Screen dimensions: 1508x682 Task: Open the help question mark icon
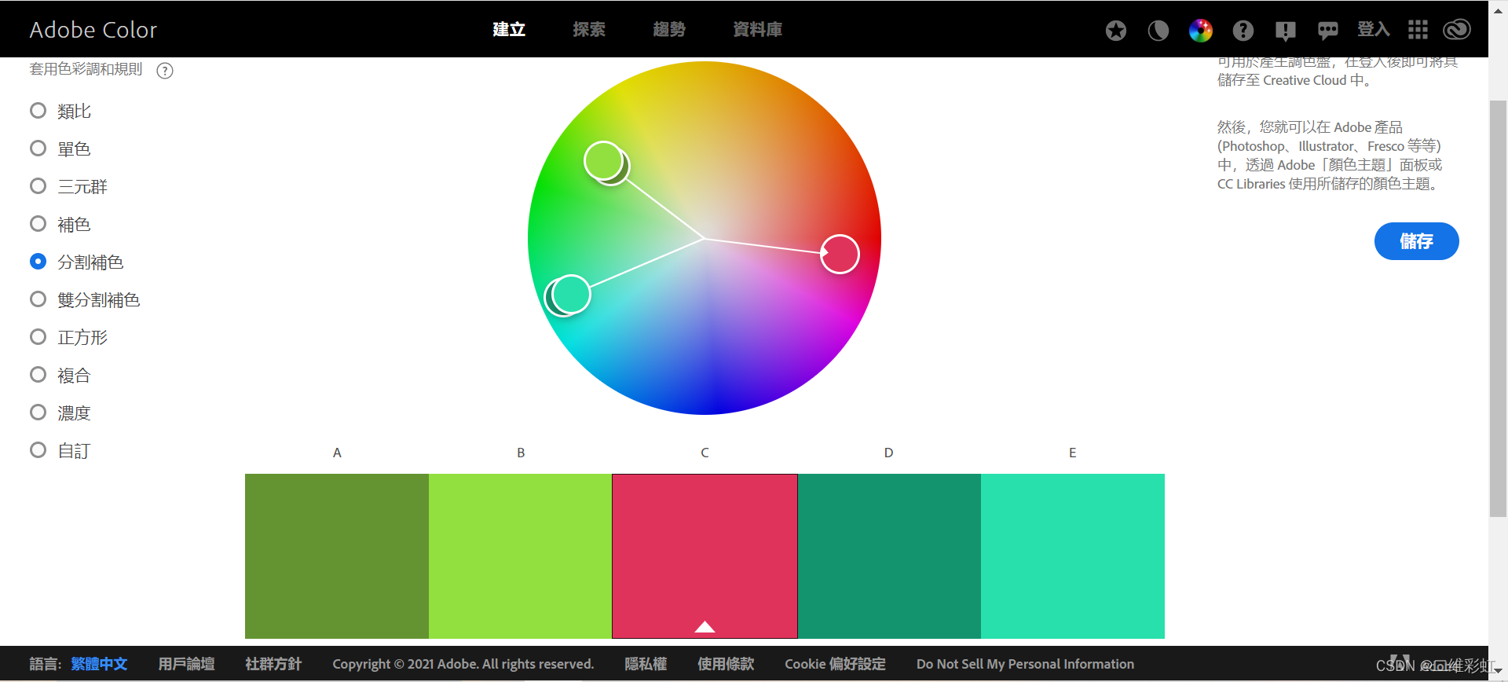coord(1243,31)
